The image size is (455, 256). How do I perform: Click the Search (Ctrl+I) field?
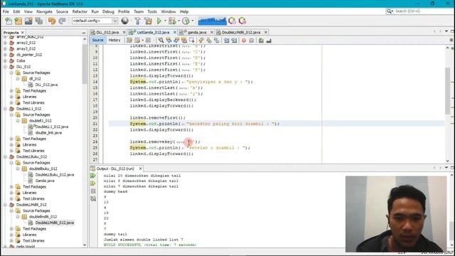[419, 11]
